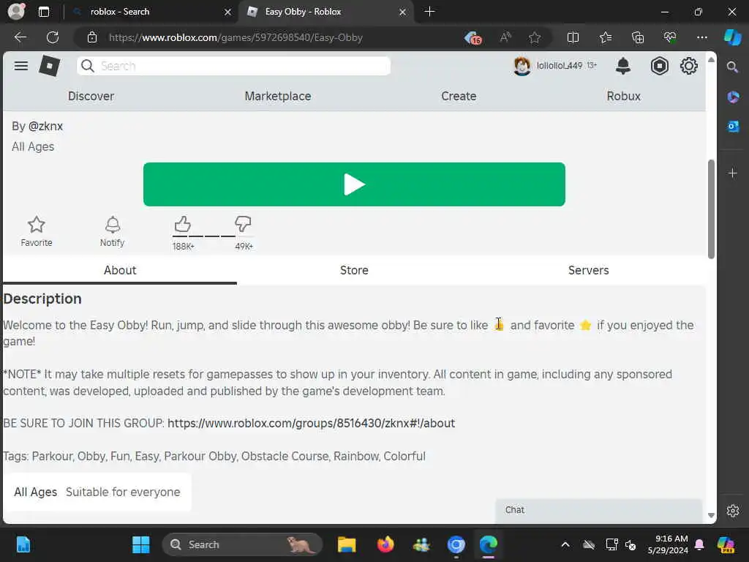This screenshot has height=562, width=749.
Task: Click the All Ages label under creator
Action: [33, 146]
